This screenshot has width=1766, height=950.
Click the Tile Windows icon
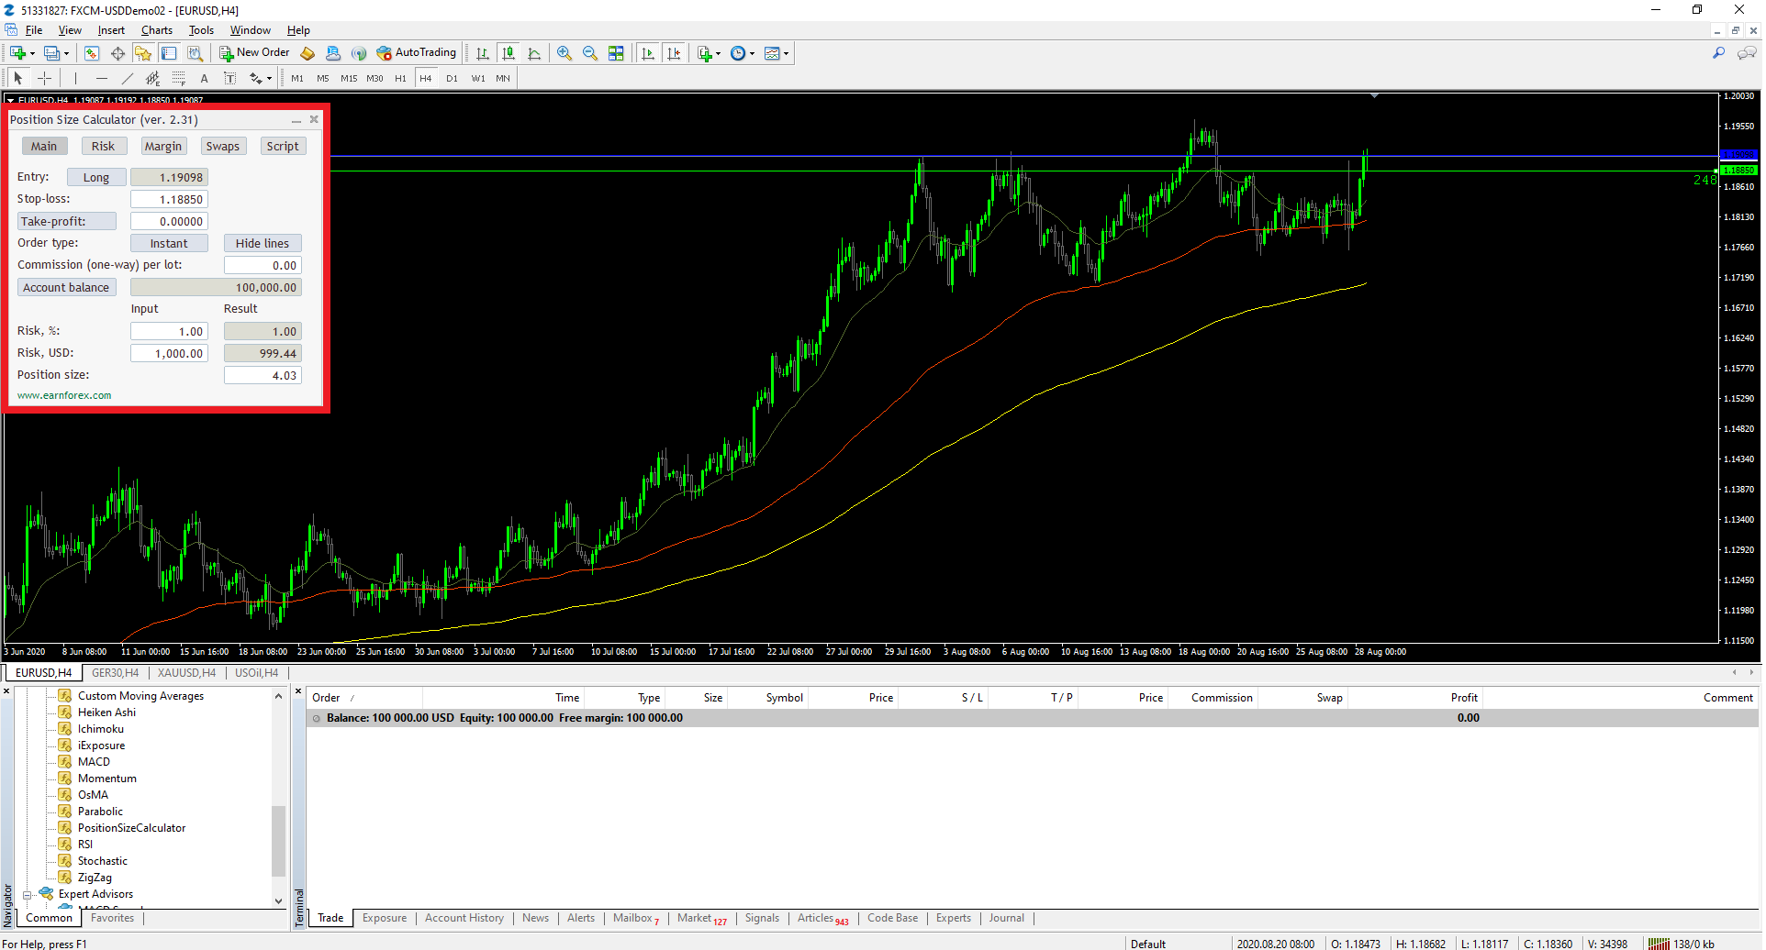click(x=616, y=53)
